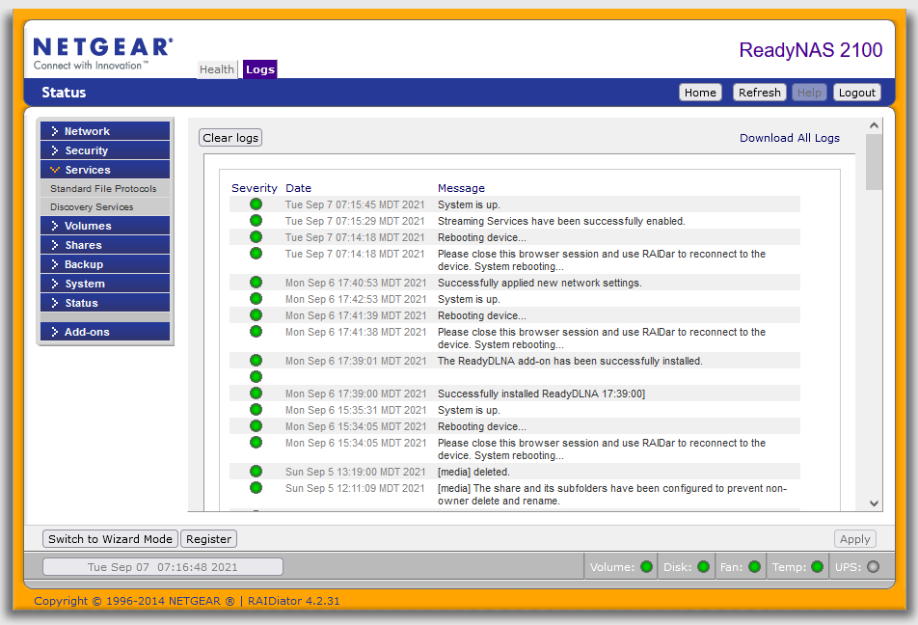
Task: Expand the Backup sidebar section
Action: click(105, 264)
